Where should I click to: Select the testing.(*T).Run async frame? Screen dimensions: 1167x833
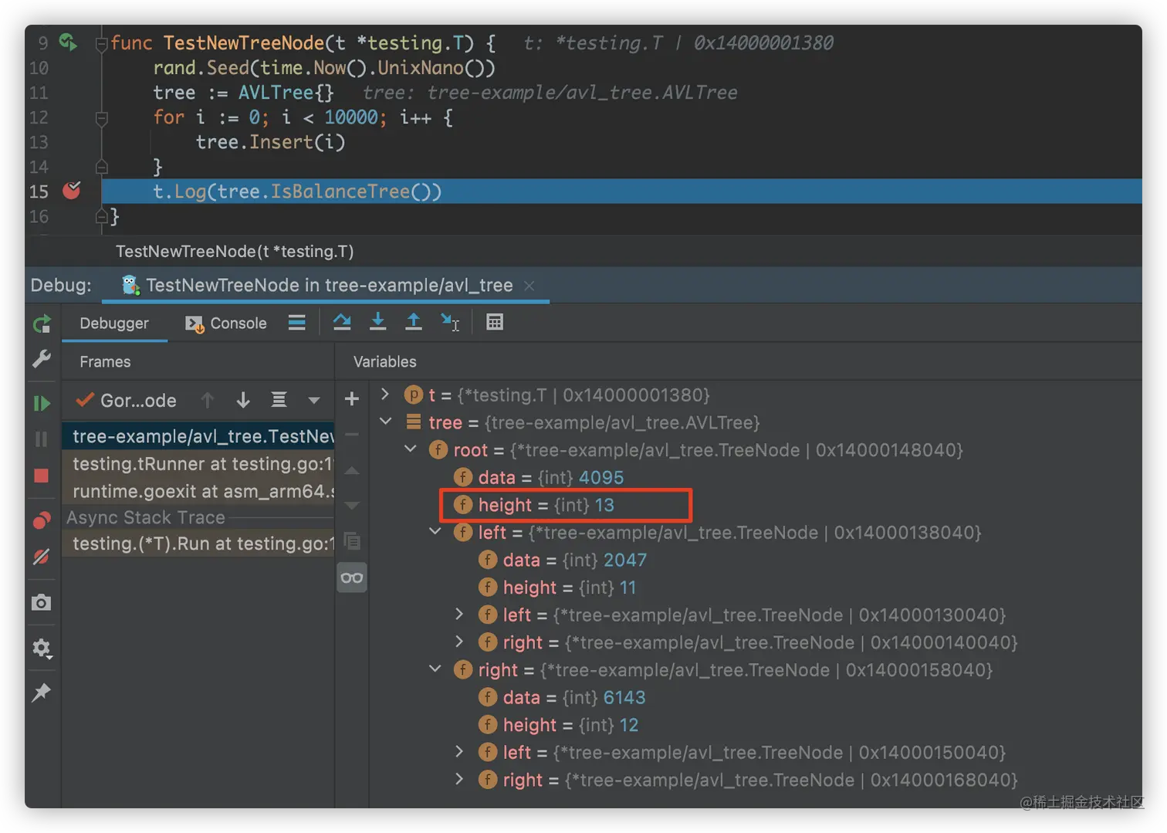click(198, 544)
